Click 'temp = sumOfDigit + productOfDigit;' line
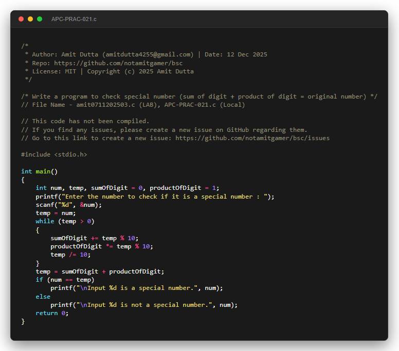The height and width of the screenshot is (351, 399). (x=100, y=271)
